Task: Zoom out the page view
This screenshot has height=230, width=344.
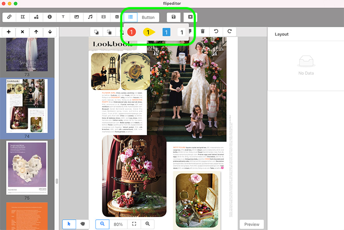Action: pyautogui.click(x=102, y=224)
